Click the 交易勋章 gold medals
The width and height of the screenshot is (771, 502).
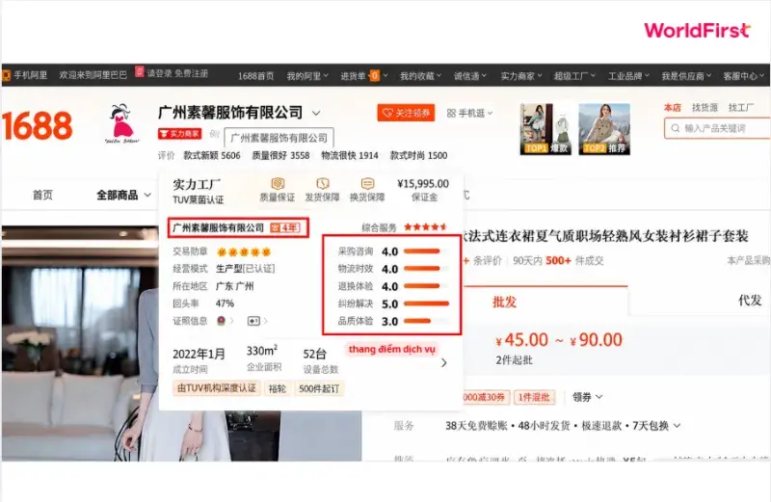click(244, 252)
